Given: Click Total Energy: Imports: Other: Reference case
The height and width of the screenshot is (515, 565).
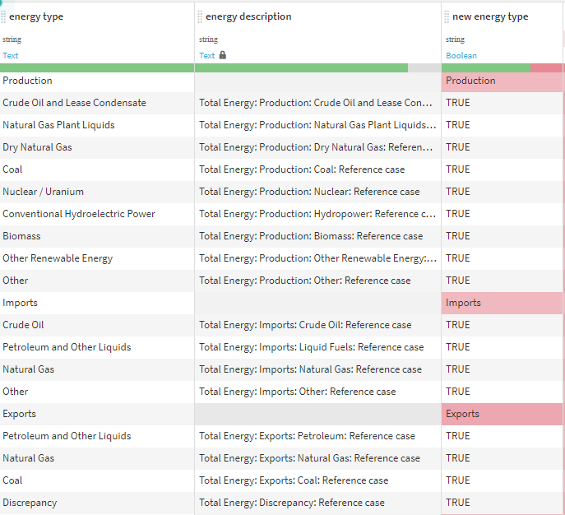Looking at the screenshot, I should point(298,392).
